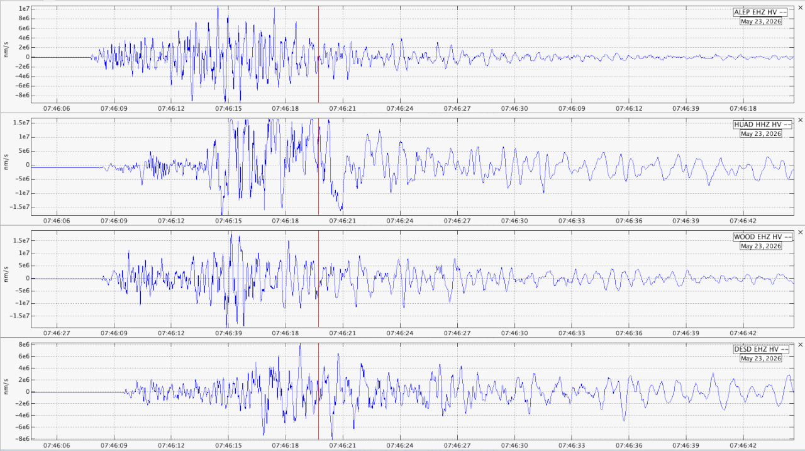This screenshot has width=805, height=451.
Task: Click the nm/s axis label of DESD plot
Action: (x=6, y=390)
